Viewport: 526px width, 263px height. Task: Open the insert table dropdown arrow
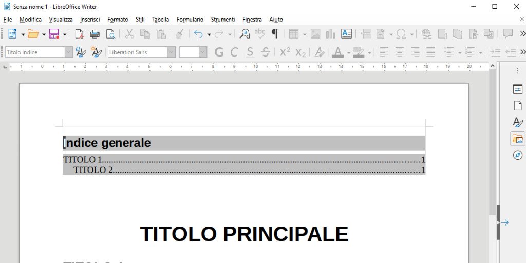[x=304, y=34]
